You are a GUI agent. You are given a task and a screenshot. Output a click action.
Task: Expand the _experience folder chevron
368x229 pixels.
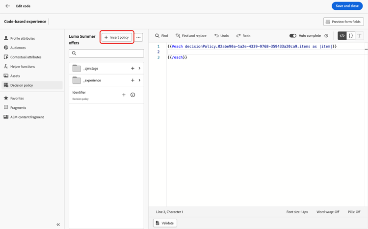pyautogui.click(x=140, y=80)
